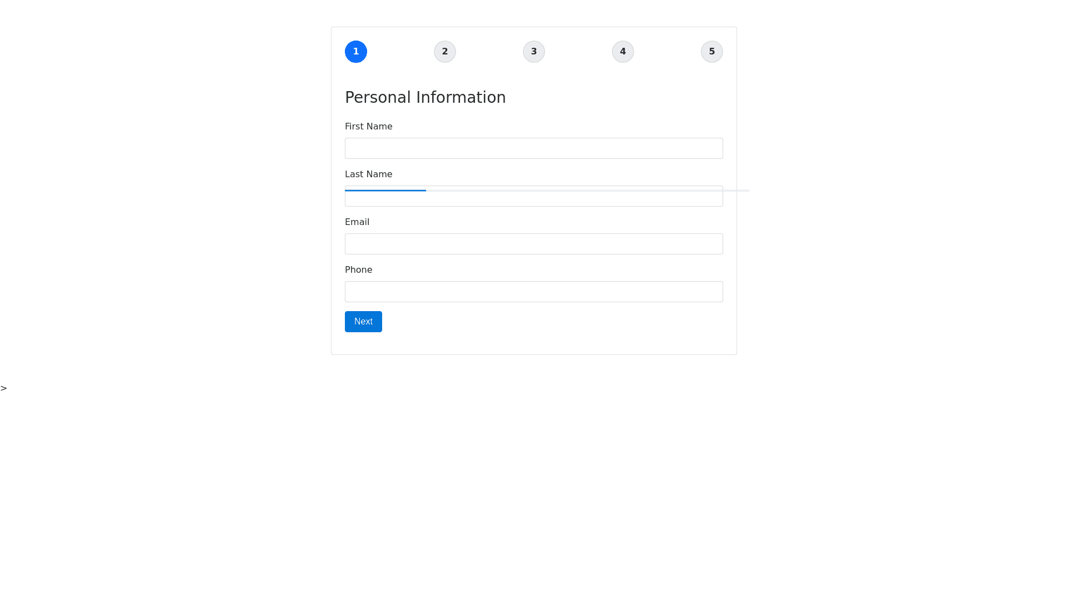Click the gray unfilled progress track
Viewport: 1068px width, 600px height.
pyautogui.click(x=587, y=191)
